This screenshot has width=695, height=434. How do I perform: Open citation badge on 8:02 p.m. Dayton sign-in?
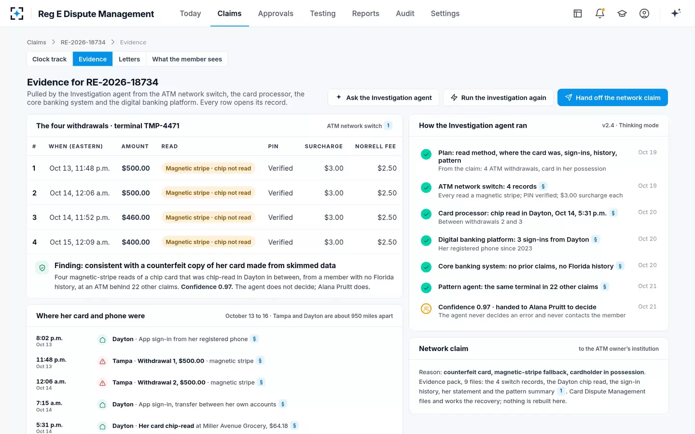[x=254, y=339]
